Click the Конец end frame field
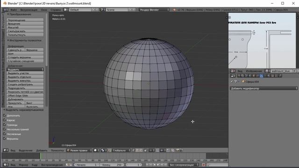The height and width of the screenshot is (168, 299). click(112, 165)
